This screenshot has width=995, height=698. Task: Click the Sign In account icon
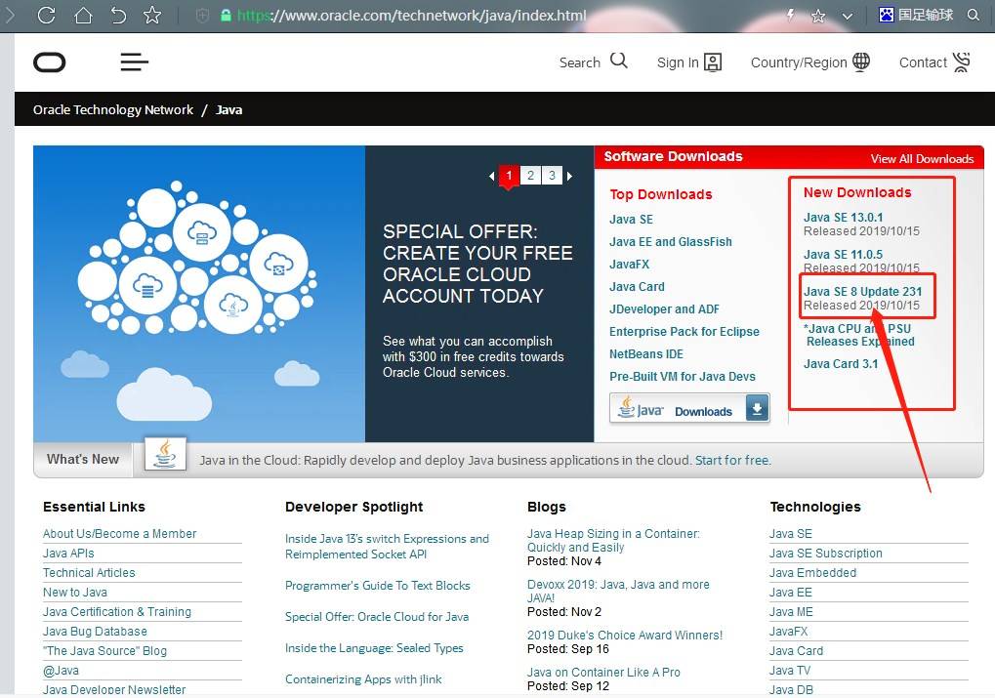point(713,62)
